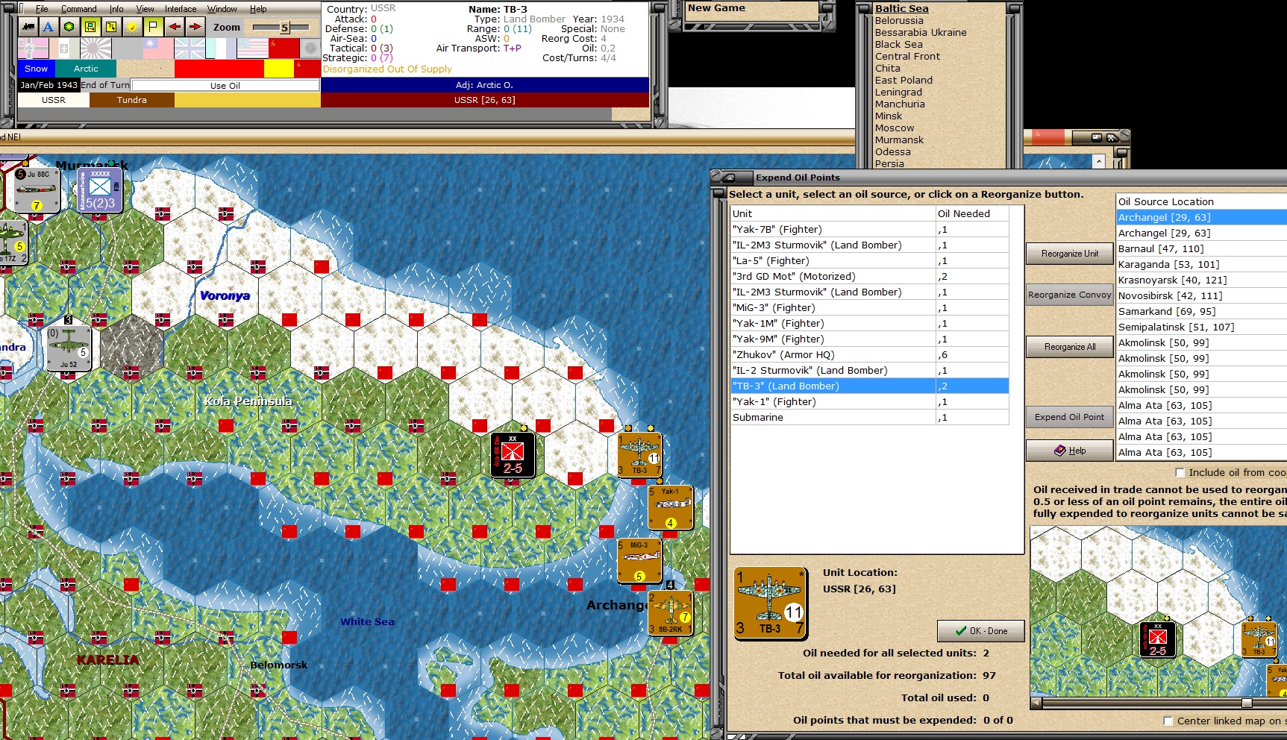Open the Info menu
The width and height of the screenshot is (1287, 740).
[x=116, y=9]
